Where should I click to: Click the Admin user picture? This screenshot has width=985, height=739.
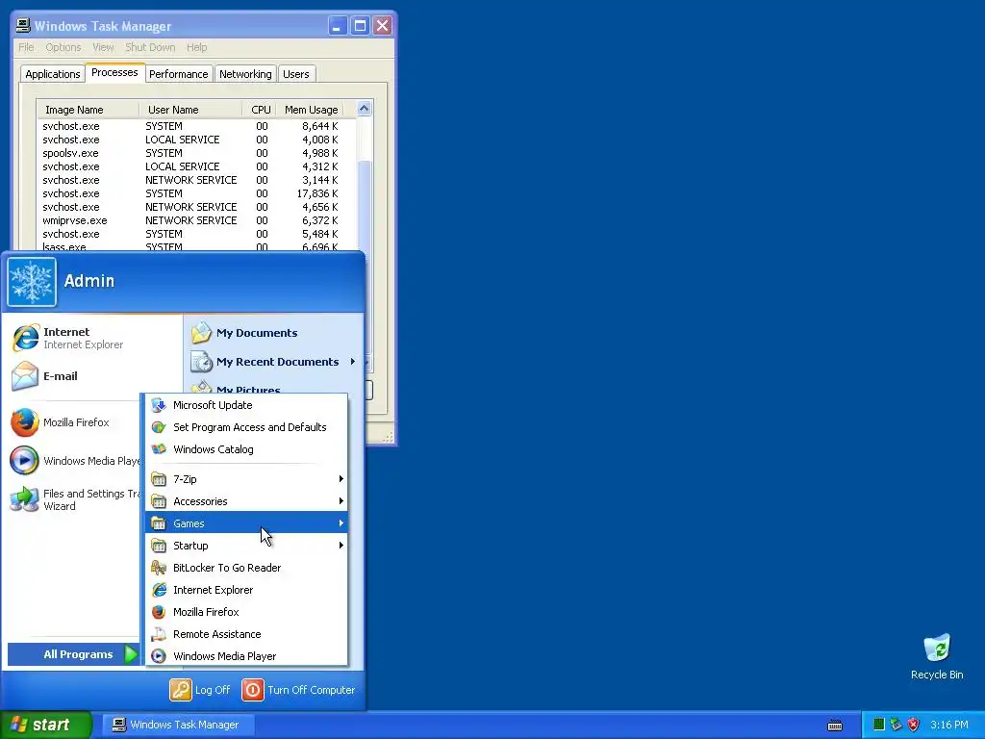click(32, 282)
